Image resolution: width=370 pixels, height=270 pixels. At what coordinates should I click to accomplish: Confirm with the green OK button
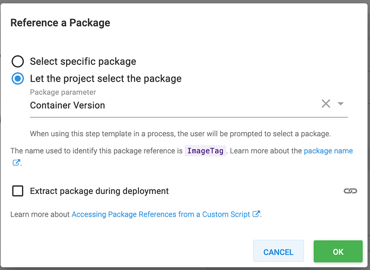point(338,252)
